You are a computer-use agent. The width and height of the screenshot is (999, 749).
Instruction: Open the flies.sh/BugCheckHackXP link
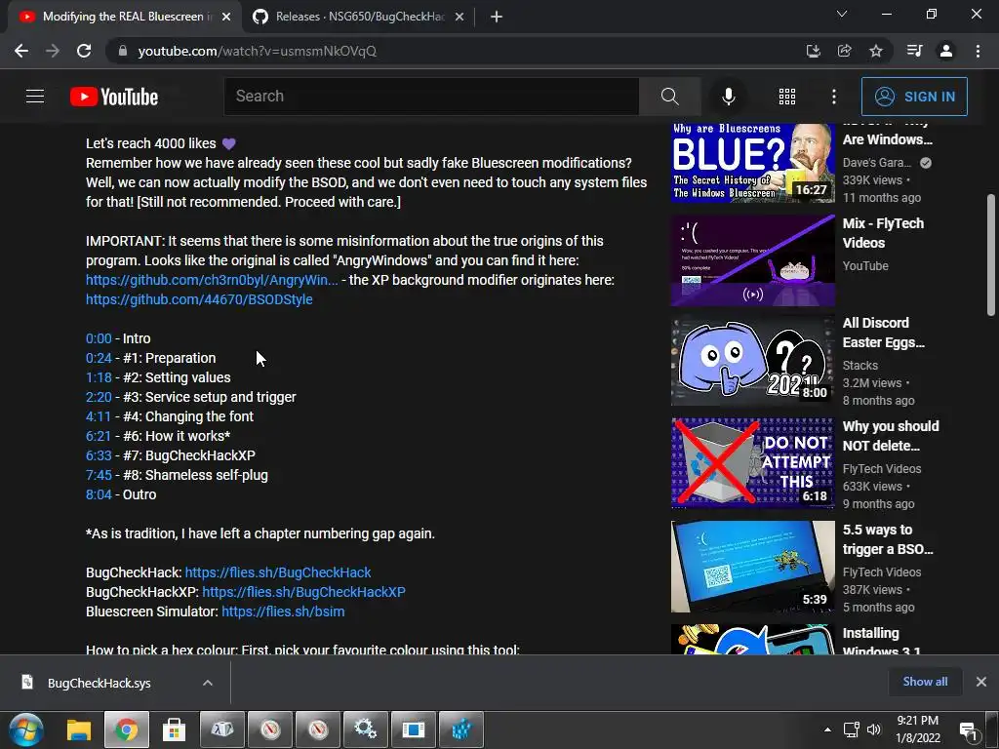tap(304, 592)
